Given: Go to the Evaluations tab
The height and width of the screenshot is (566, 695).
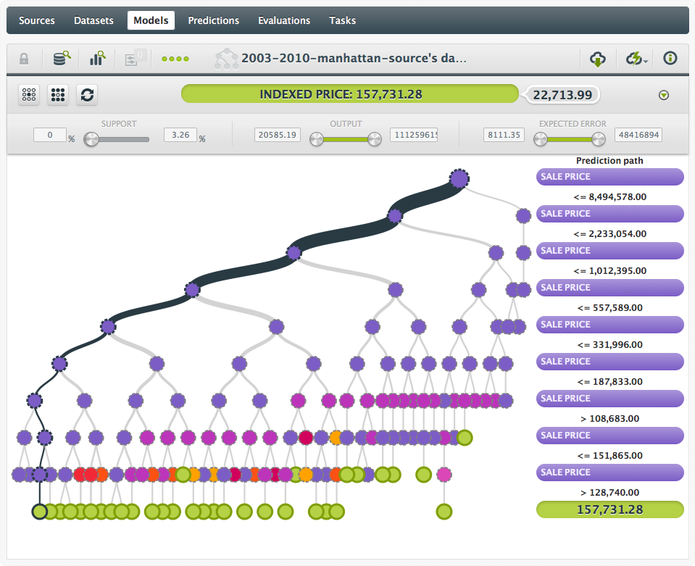Looking at the screenshot, I should point(284,20).
